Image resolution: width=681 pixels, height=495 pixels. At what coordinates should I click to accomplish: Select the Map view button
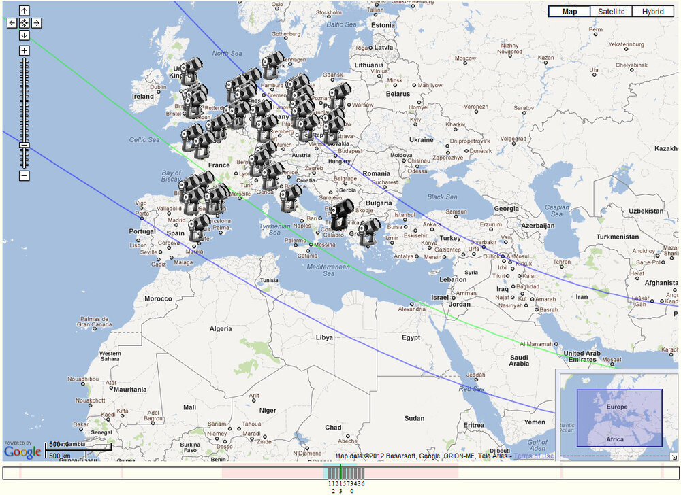point(569,11)
